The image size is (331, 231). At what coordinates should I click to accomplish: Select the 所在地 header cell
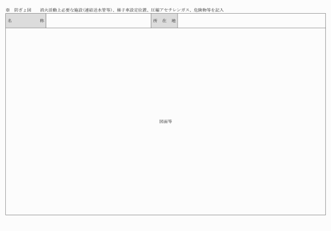pyautogui.click(x=164, y=20)
